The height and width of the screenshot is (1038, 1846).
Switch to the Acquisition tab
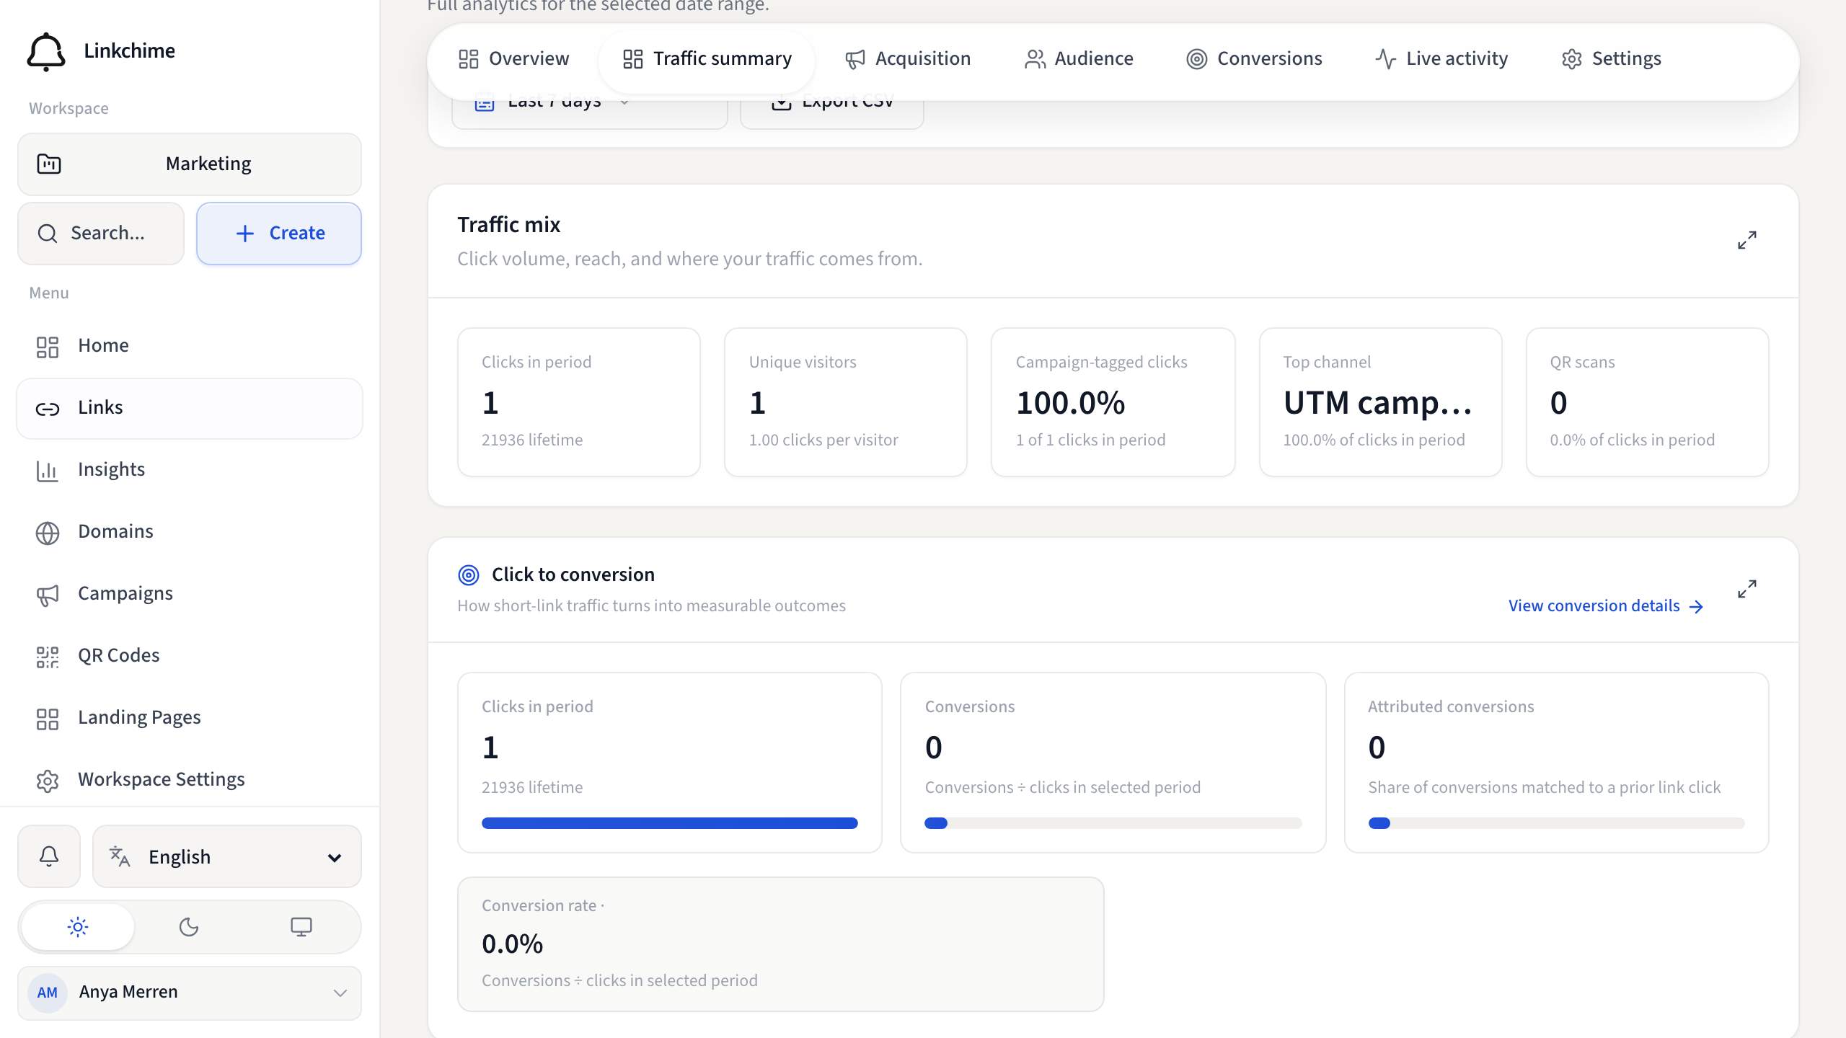(x=908, y=58)
